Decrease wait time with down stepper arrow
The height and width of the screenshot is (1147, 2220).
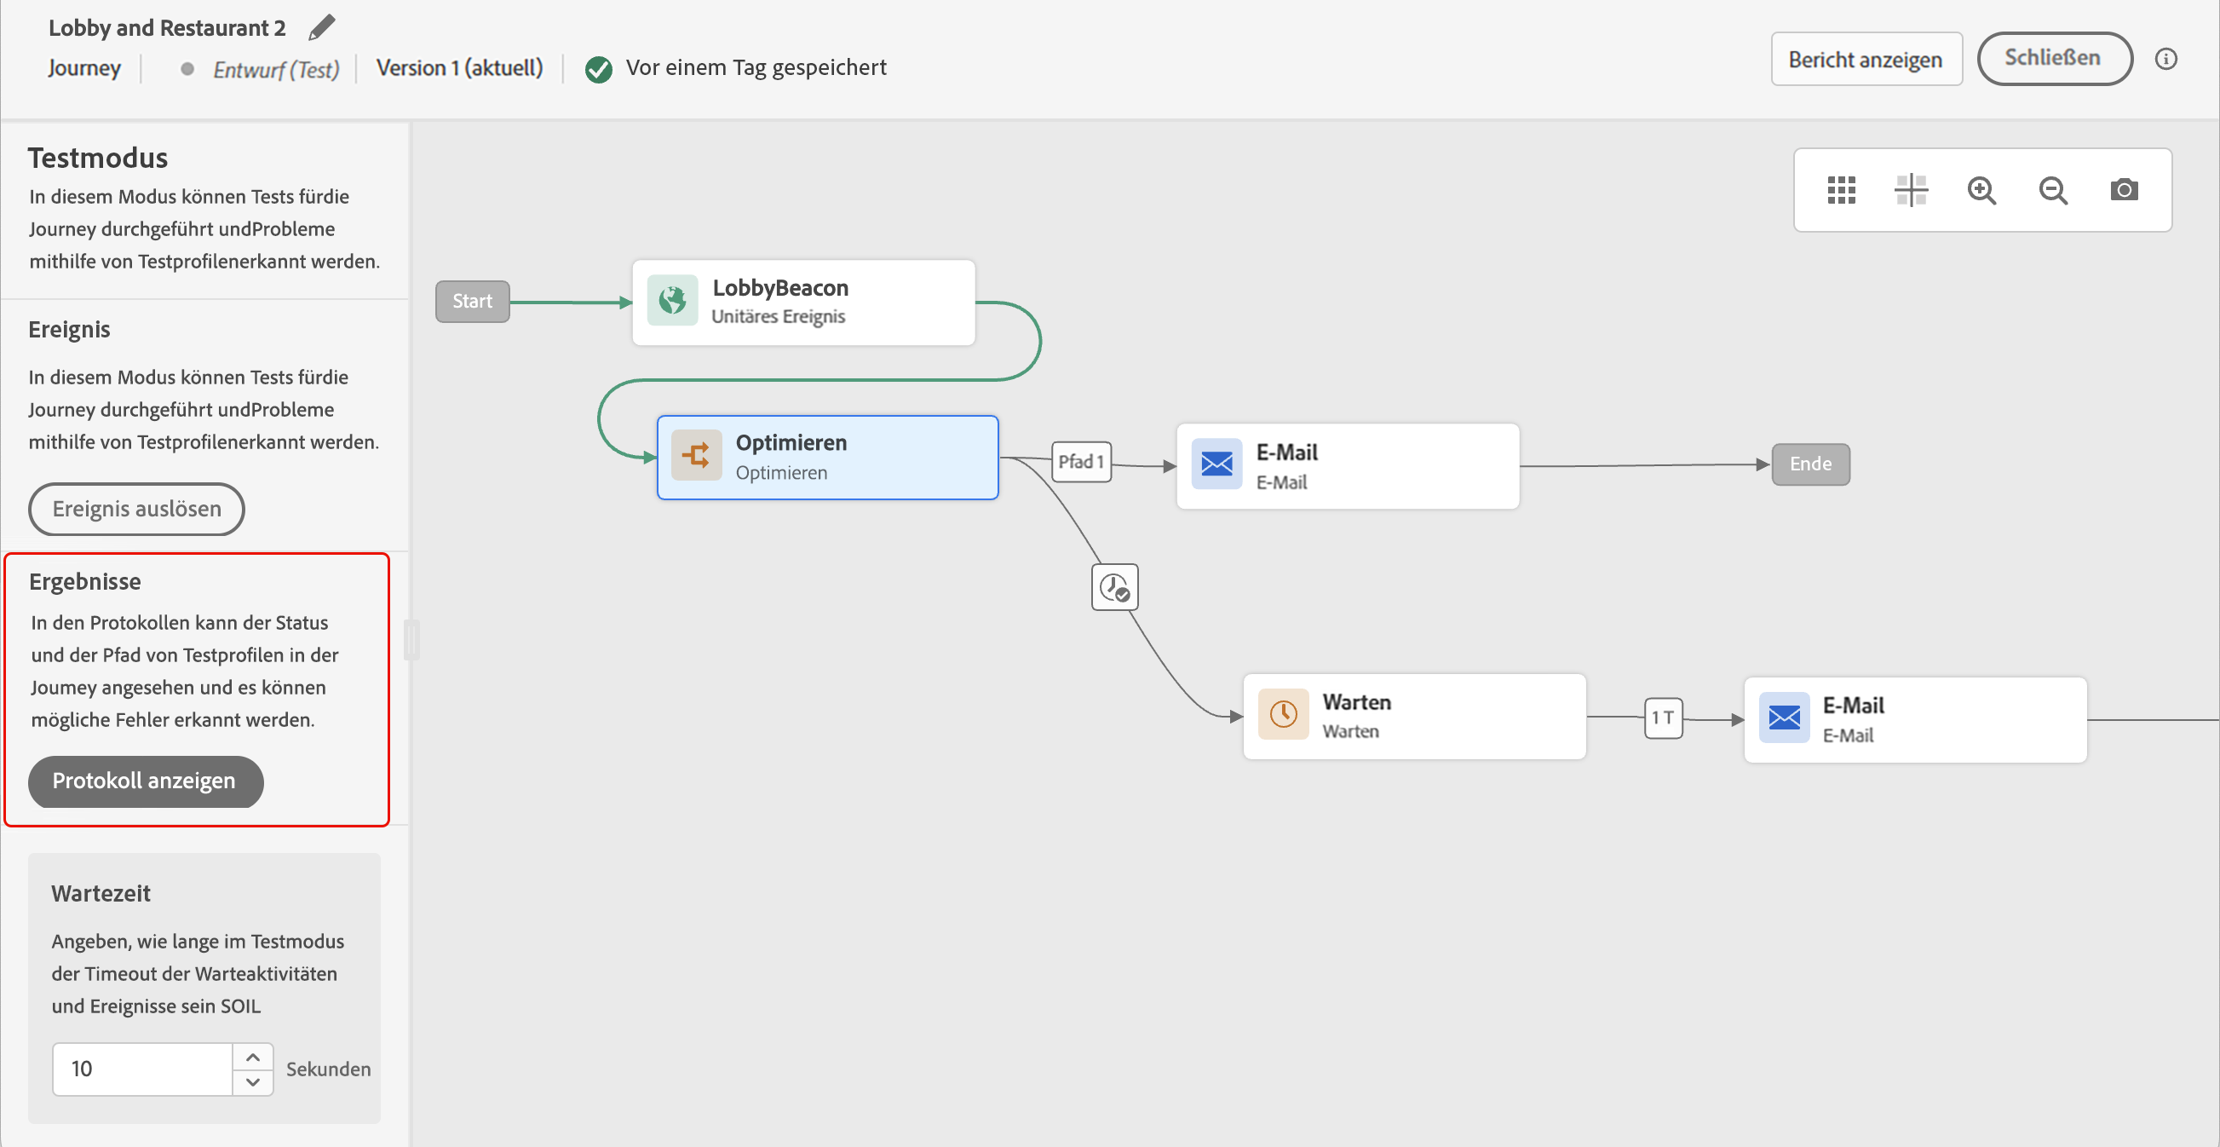[x=252, y=1081]
